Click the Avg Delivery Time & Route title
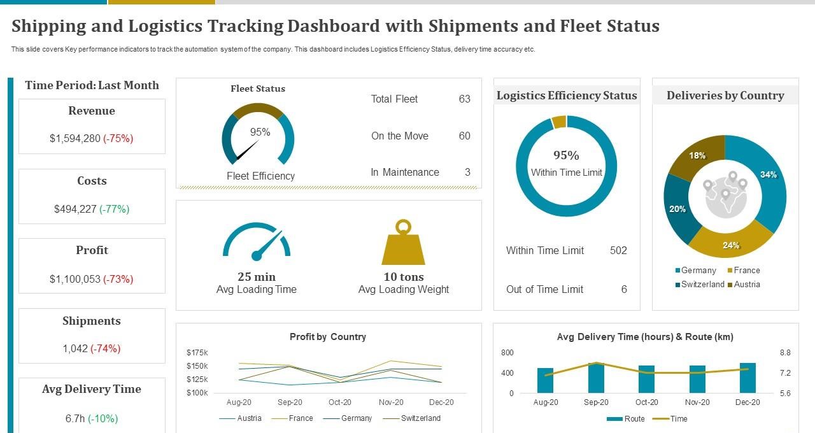Screen dimensions: 815x433 point(645,337)
